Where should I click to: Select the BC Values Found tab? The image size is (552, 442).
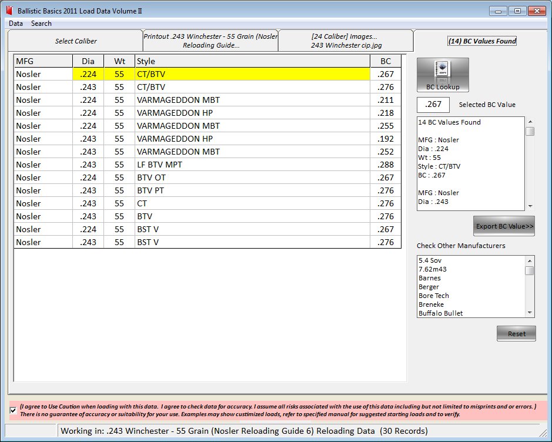(x=481, y=41)
